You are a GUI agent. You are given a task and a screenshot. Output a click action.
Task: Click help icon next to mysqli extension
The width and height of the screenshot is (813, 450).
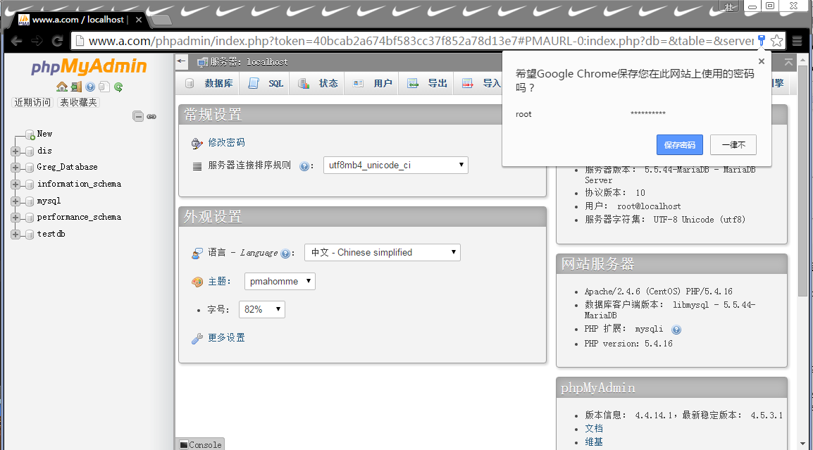[x=676, y=329]
